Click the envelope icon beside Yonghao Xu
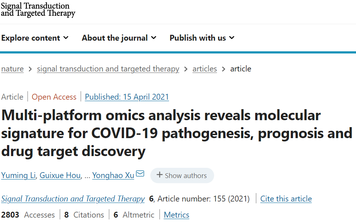The image size is (356, 222). coord(140,174)
